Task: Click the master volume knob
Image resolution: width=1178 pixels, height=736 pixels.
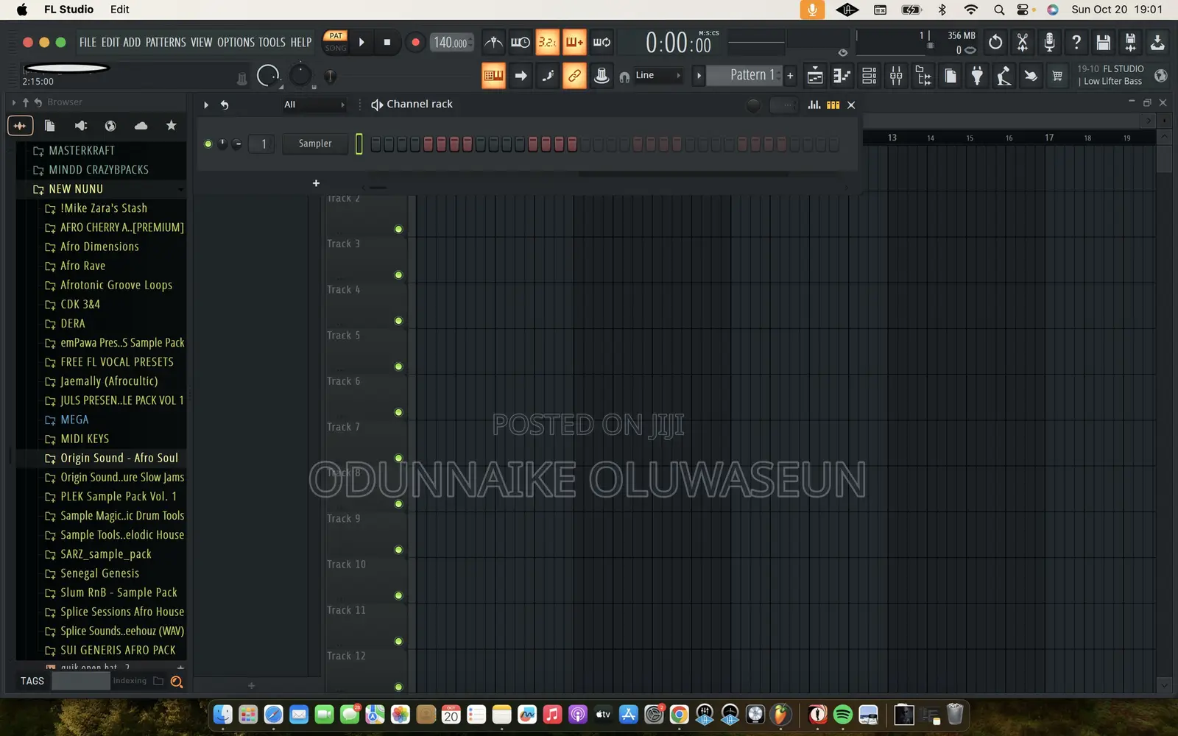Action: 268,75
